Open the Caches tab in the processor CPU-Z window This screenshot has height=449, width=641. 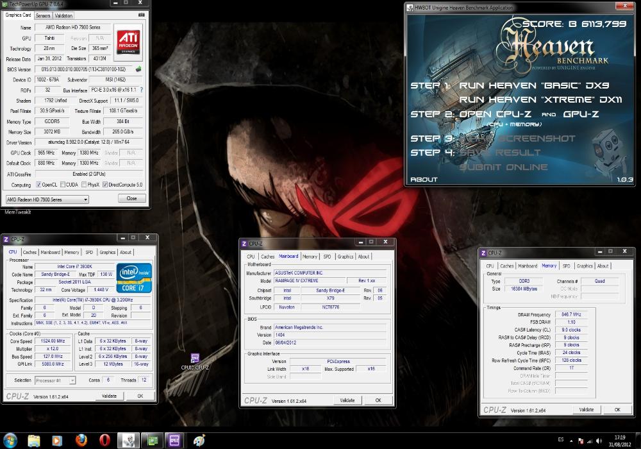(x=29, y=252)
